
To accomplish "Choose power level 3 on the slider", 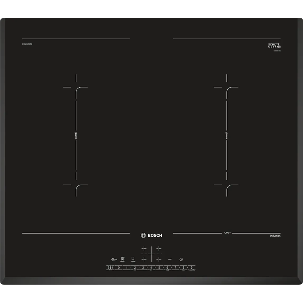I will click(x=143, y=268).
